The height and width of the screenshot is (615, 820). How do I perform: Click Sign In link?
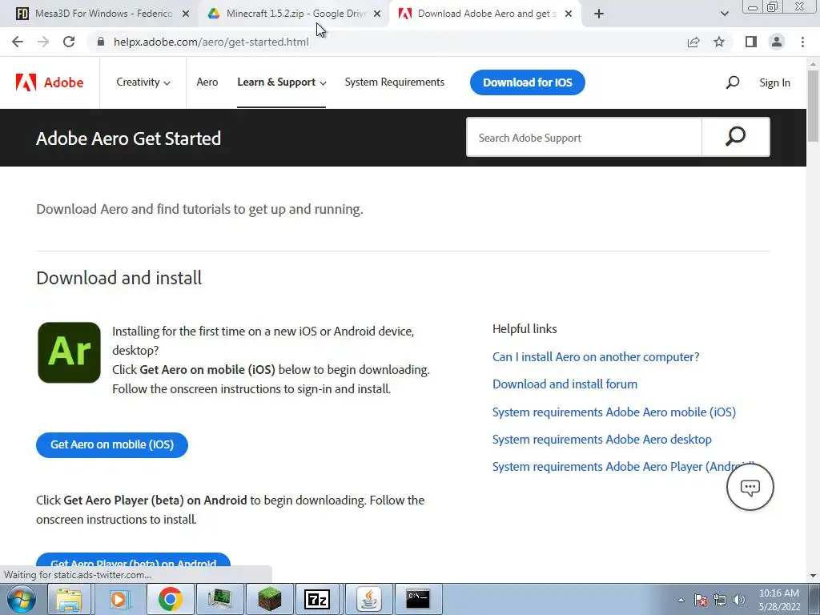point(774,82)
